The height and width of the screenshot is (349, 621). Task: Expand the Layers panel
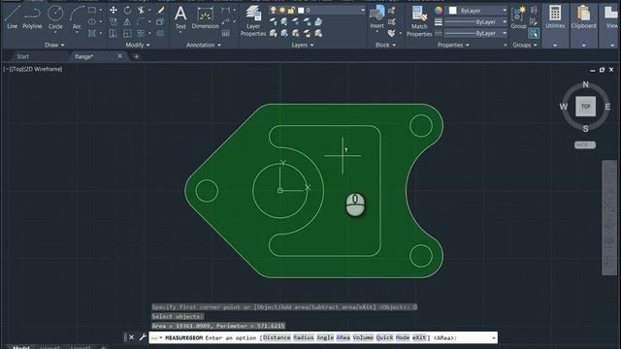pos(303,46)
